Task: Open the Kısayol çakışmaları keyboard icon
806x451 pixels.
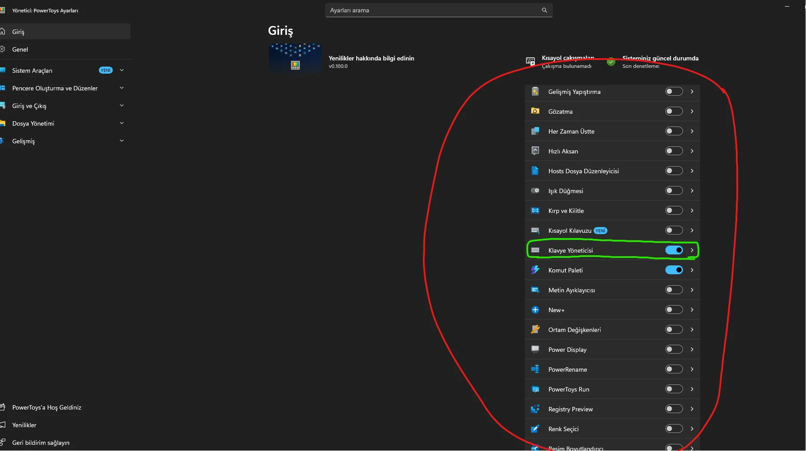Action: 530,61
